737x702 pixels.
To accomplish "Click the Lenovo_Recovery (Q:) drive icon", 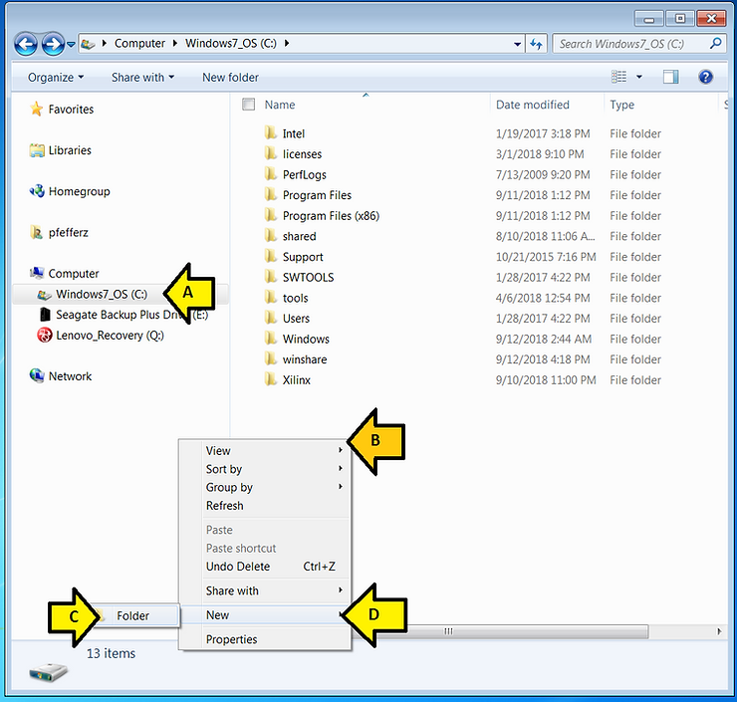I will point(45,335).
